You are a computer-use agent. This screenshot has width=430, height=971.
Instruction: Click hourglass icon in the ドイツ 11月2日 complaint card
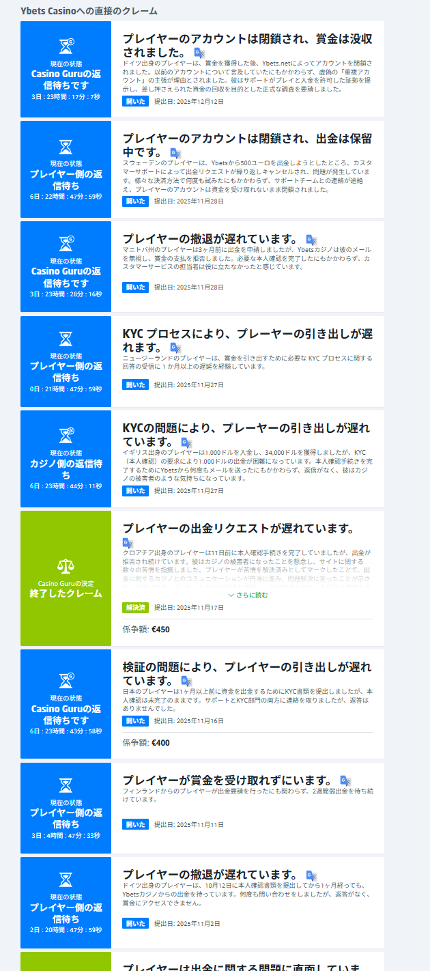tap(66, 879)
